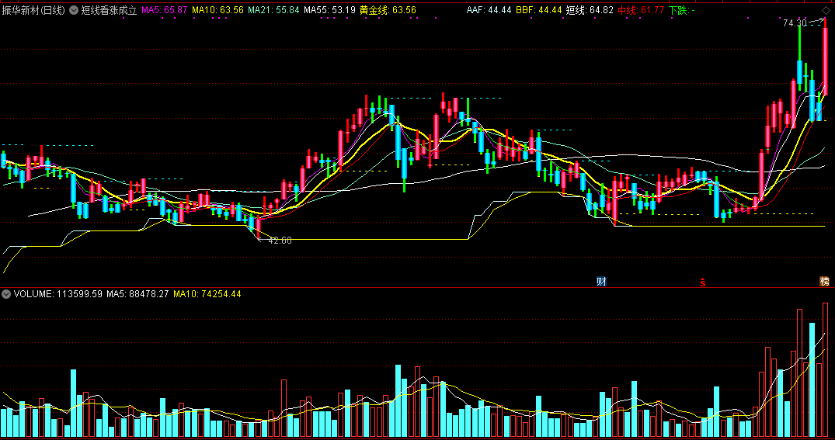This screenshot has height=440, width=835.
Task: Select the MA55: 53.19 legend
Action: coord(329,10)
